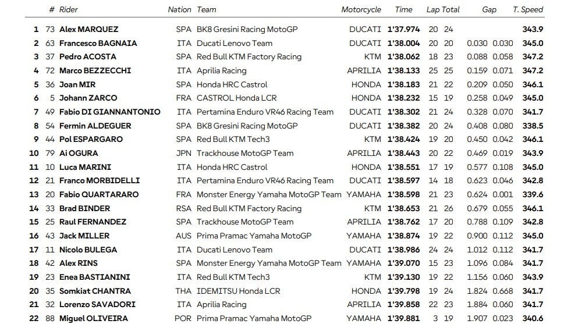Open Pedro ACOSTA's rider entry
The height and width of the screenshot is (324, 571).
(x=88, y=56)
